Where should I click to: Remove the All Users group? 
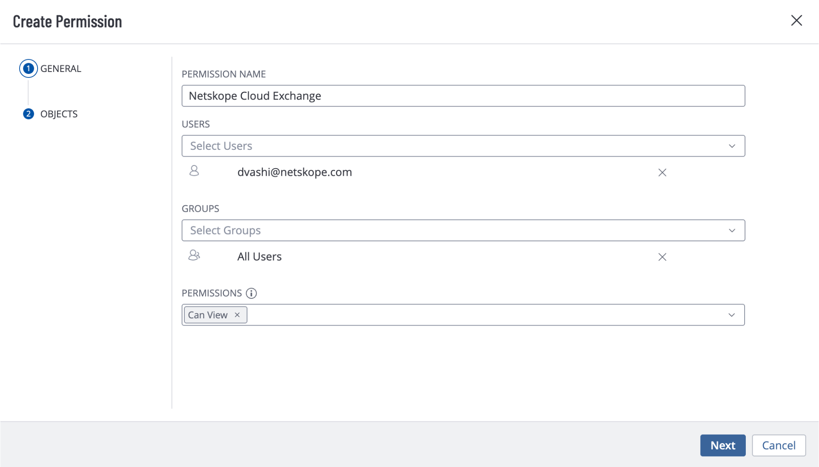point(662,257)
